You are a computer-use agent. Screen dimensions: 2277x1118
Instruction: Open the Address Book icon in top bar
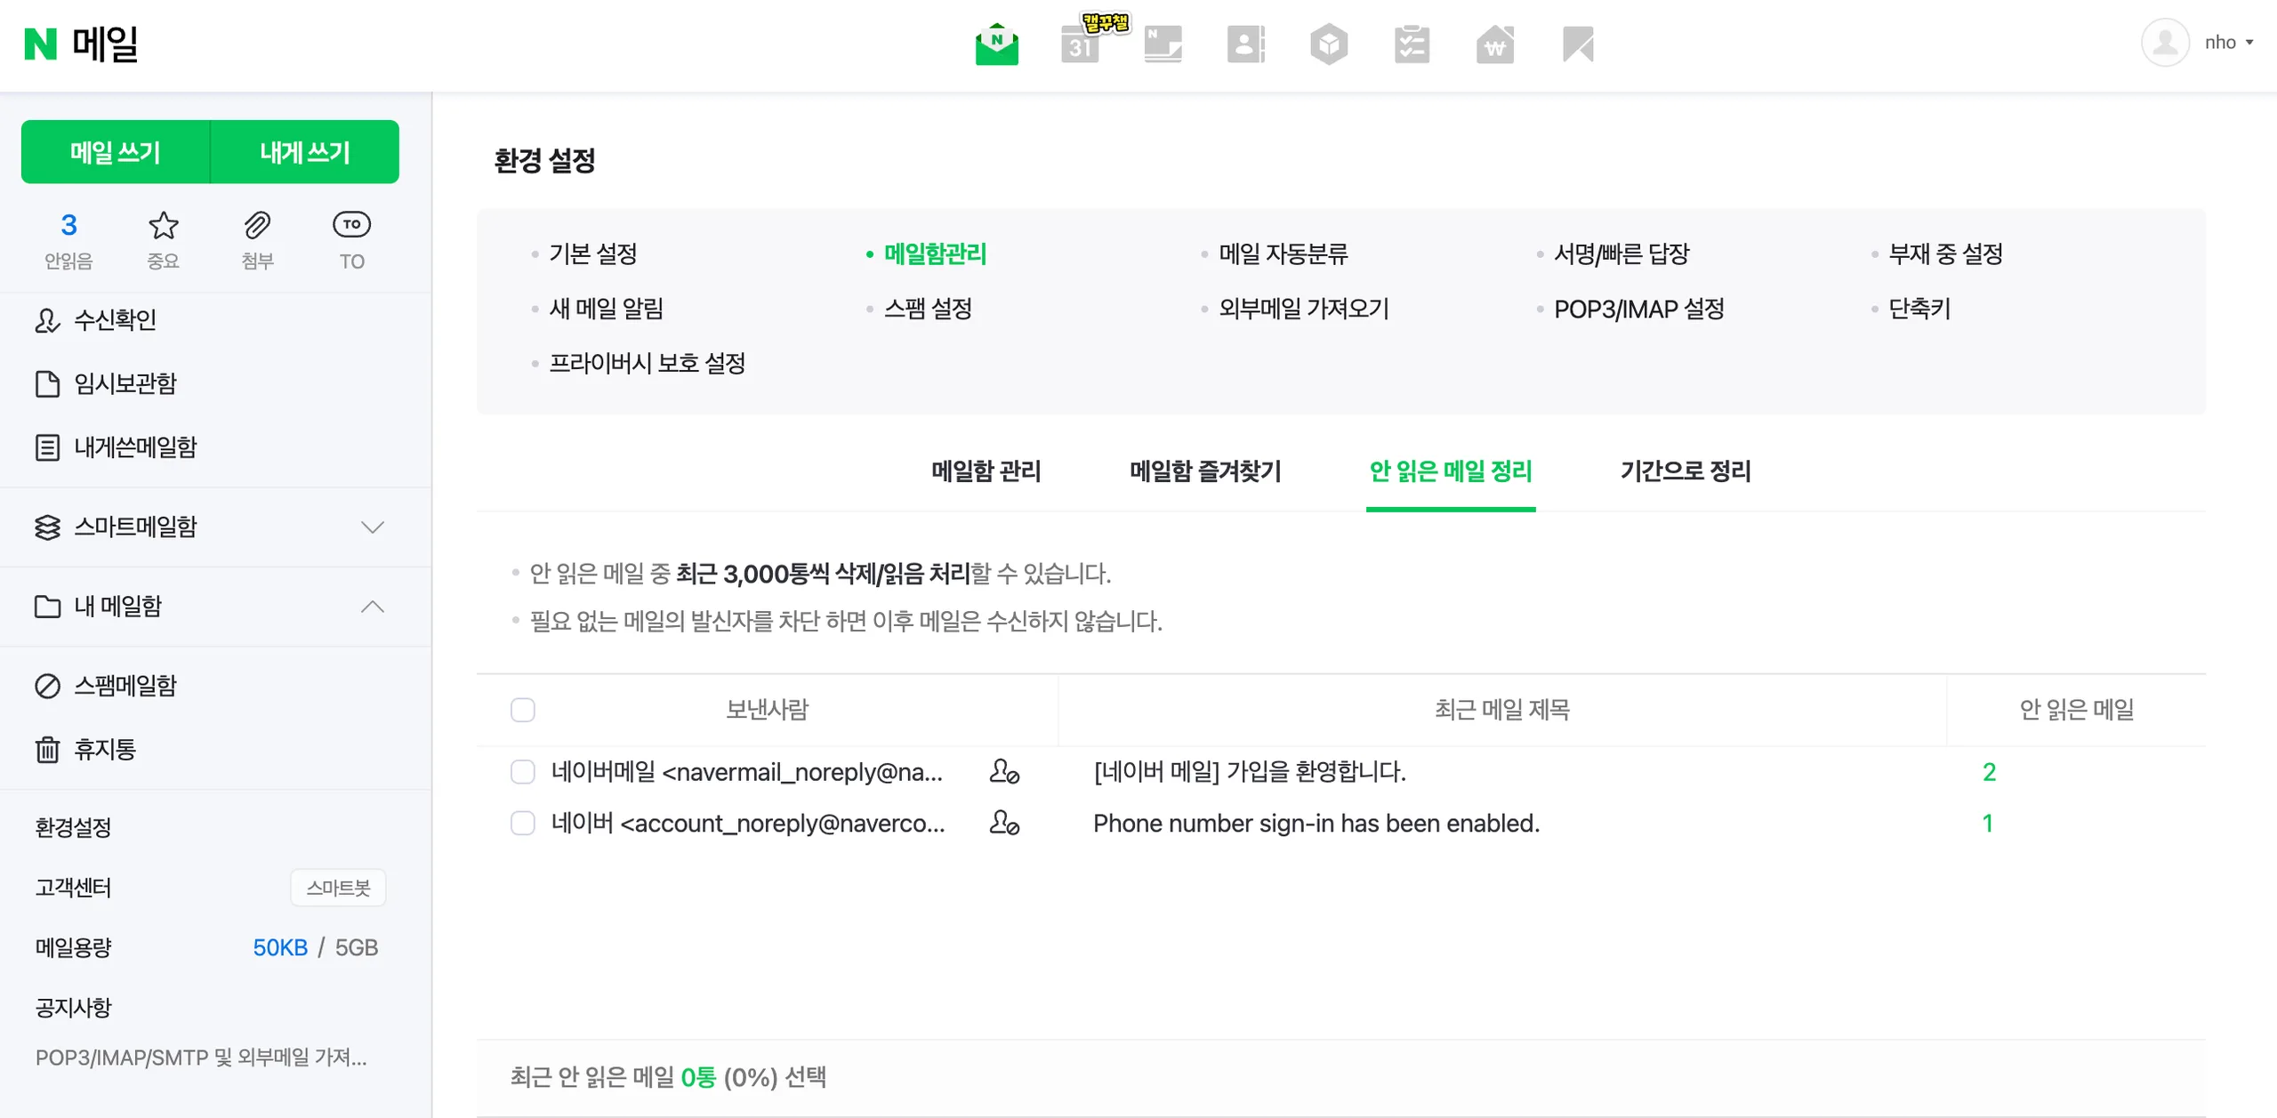click(1245, 44)
